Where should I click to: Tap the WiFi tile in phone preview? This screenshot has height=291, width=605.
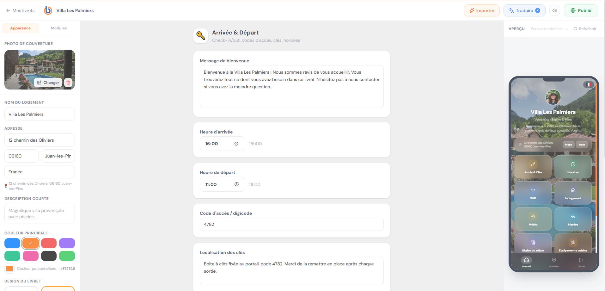533,193
